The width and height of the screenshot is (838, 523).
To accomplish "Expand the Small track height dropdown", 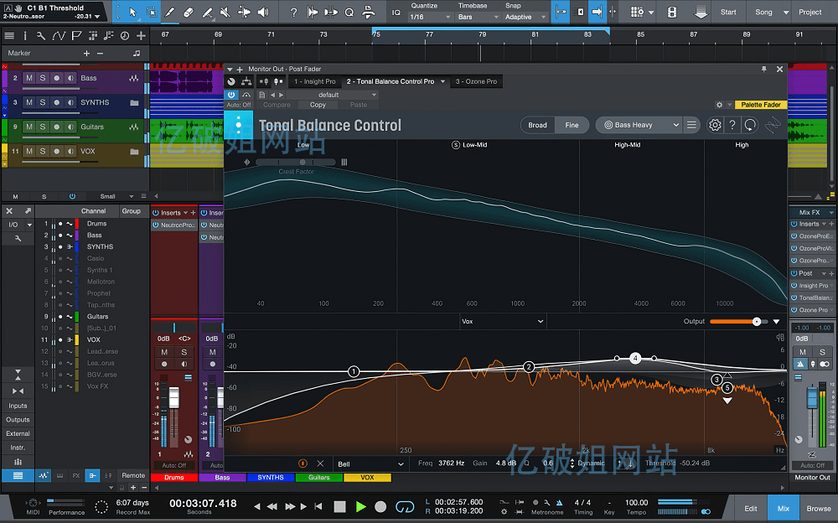I will pyautogui.click(x=116, y=196).
